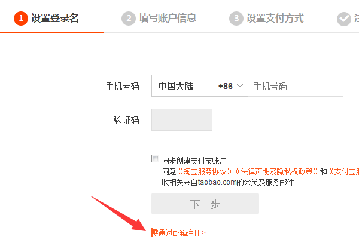This screenshot has height=249, width=359.
Task: Expand the +86 country code chevron
Action: tap(240, 85)
